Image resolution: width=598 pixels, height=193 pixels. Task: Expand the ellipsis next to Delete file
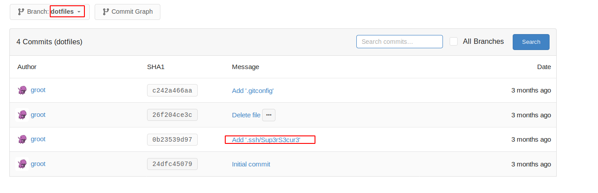tap(269, 115)
